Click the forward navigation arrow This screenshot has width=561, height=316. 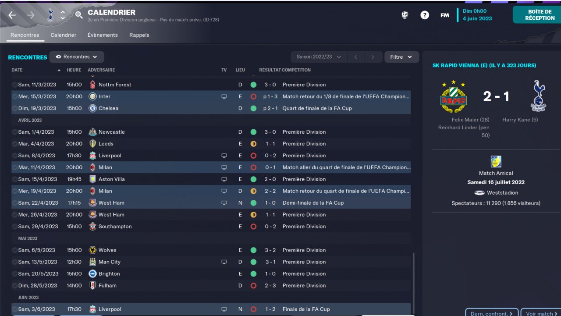point(30,15)
